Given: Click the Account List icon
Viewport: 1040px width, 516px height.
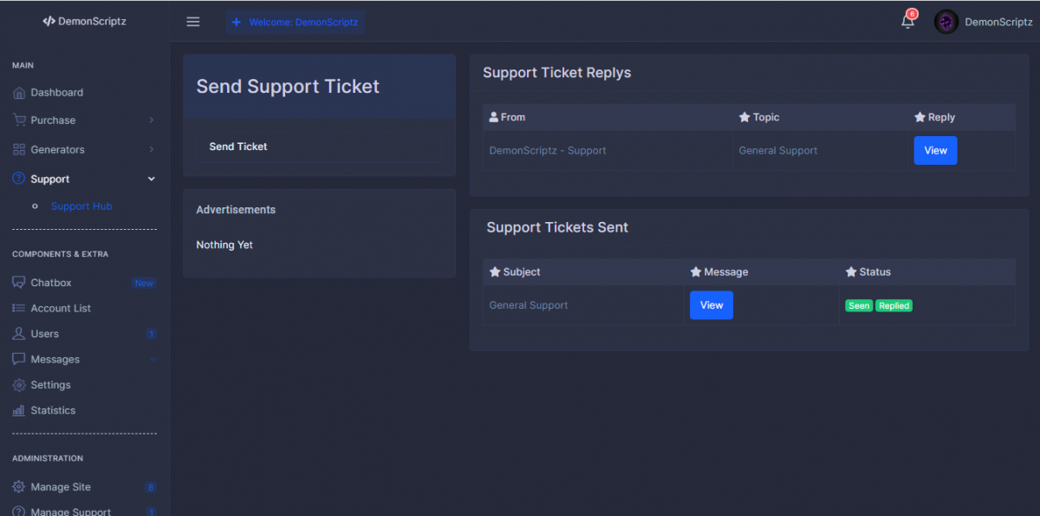Looking at the screenshot, I should [19, 309].
